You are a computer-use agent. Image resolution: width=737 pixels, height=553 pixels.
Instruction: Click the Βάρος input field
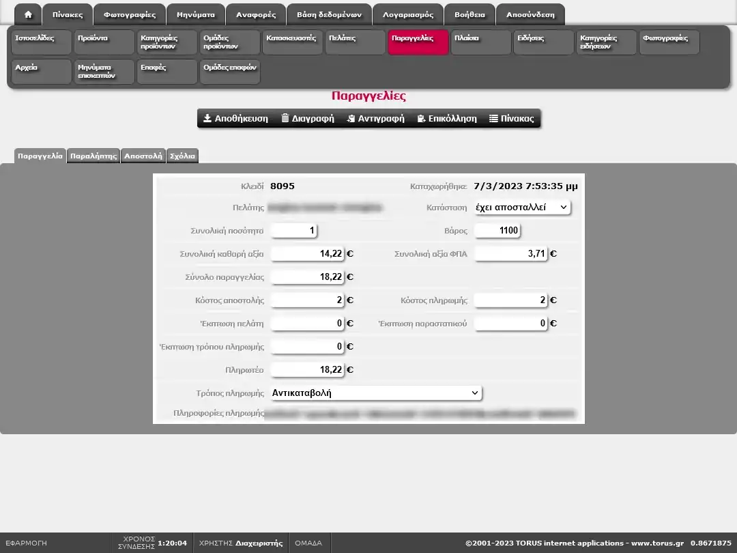(497, 231)
